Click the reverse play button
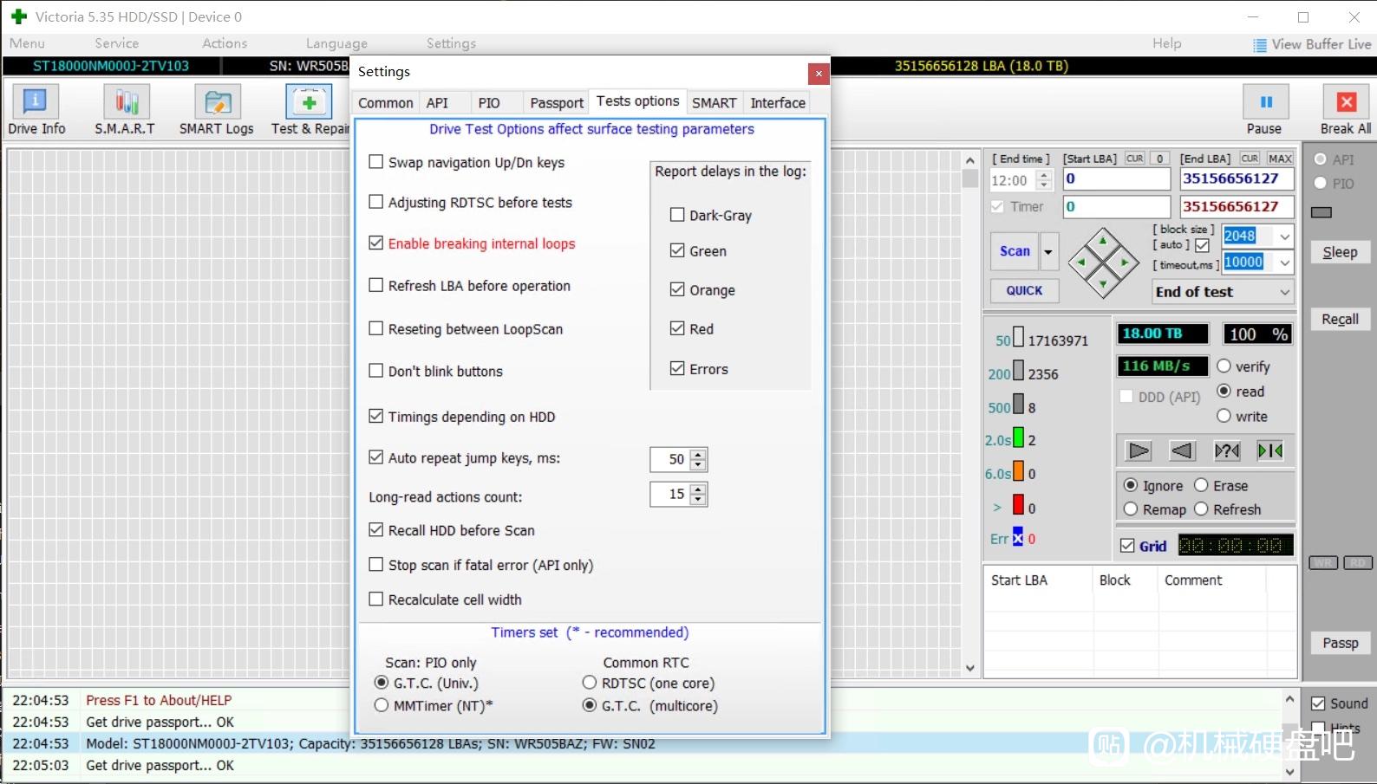Viewport: 1377px width, 784px height. tap(1182, 450)
